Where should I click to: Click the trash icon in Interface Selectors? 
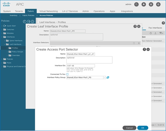point(134,43)
